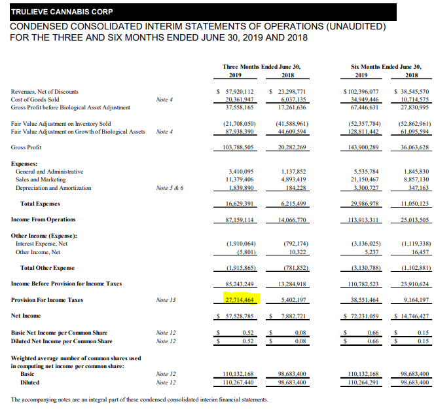Screen dimensions: 434x410
Task: Click the Income Before Provision for Income Taxes label
Action: (66, 284)
